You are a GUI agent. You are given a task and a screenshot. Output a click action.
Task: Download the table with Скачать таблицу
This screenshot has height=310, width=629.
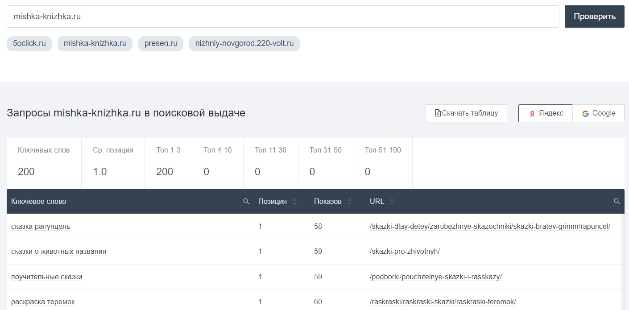pyautogui.click(x=466, y=113)
